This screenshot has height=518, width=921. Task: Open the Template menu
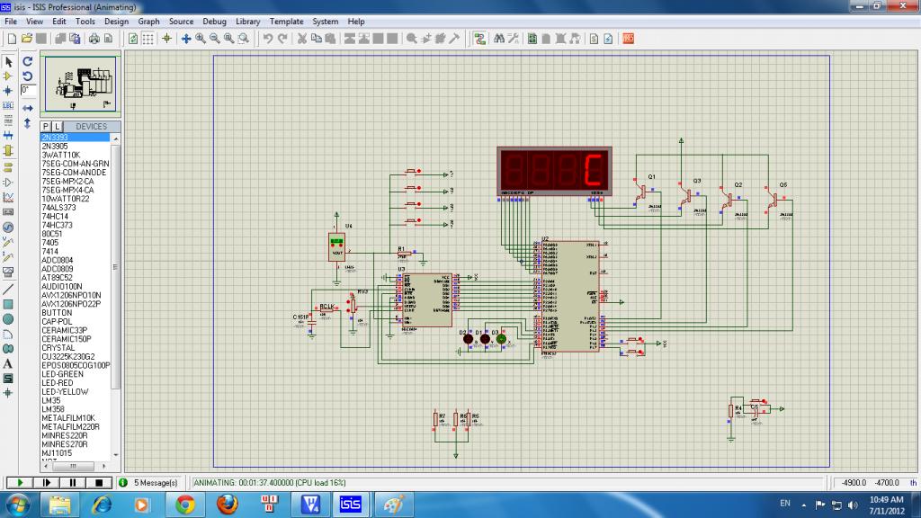click(286, 21)
